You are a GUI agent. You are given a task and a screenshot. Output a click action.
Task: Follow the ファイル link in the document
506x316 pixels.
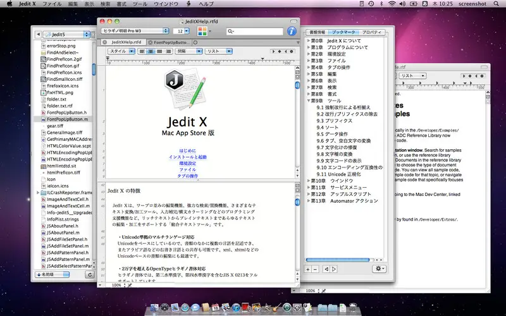(x=187, y=169)
